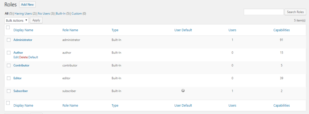Open the Bulk Actions dropdown
Image resolution: width=309 pixels, height=114 pixels.
(x=17, y=20)
